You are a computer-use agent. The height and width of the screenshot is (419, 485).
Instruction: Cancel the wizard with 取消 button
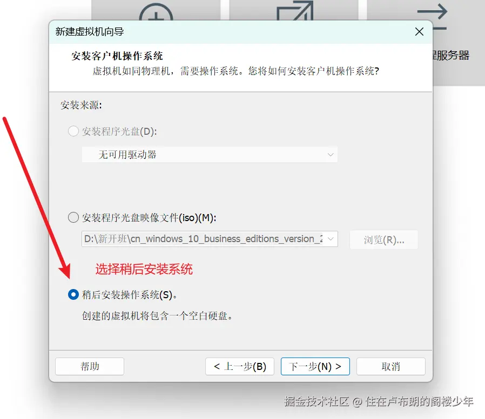[x=391, y=367]
